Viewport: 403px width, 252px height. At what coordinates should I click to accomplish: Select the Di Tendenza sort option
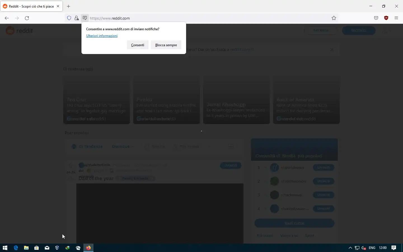(x=87, y=146)
